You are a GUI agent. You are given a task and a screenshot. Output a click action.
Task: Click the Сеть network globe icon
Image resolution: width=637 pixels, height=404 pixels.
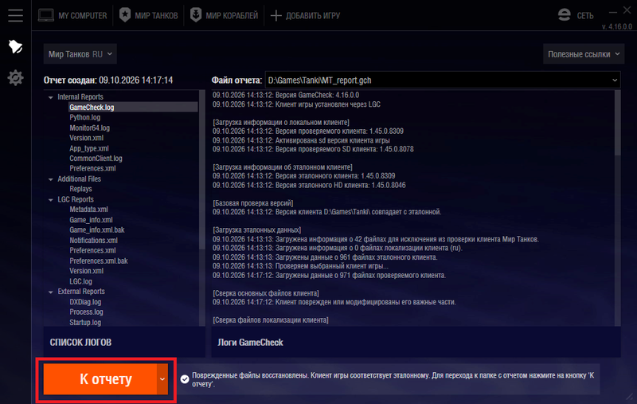point(565,15)
